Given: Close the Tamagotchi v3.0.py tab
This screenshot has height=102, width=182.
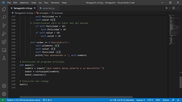Looking at the screenshot, I should [35, 8].
